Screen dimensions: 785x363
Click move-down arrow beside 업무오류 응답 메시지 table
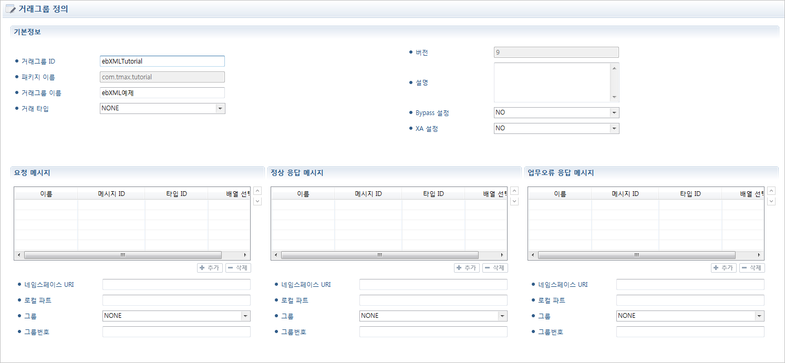tap(771, 201)
